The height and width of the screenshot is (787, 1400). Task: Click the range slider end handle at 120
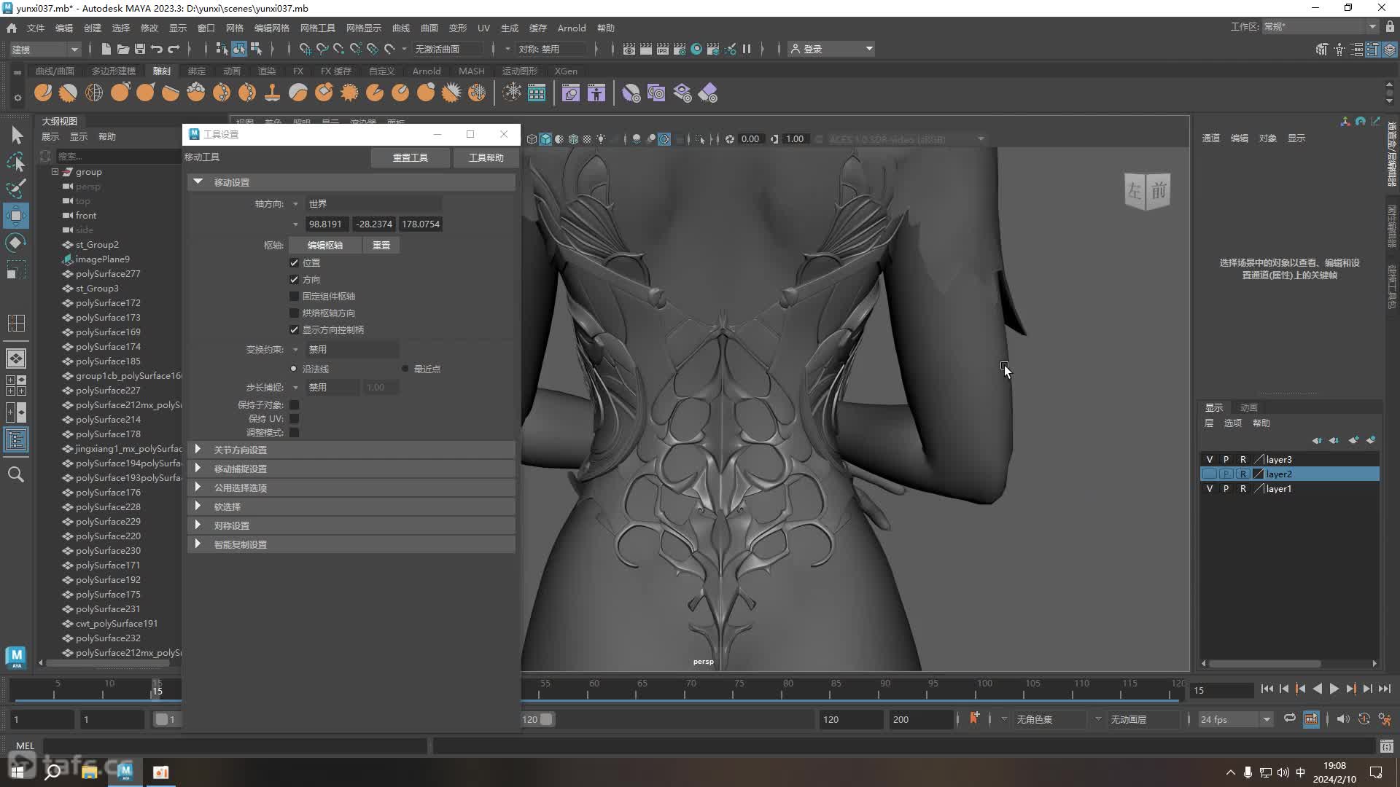click(x=546, y=719)
